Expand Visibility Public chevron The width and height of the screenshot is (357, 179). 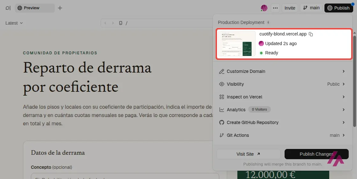[344, 84]
